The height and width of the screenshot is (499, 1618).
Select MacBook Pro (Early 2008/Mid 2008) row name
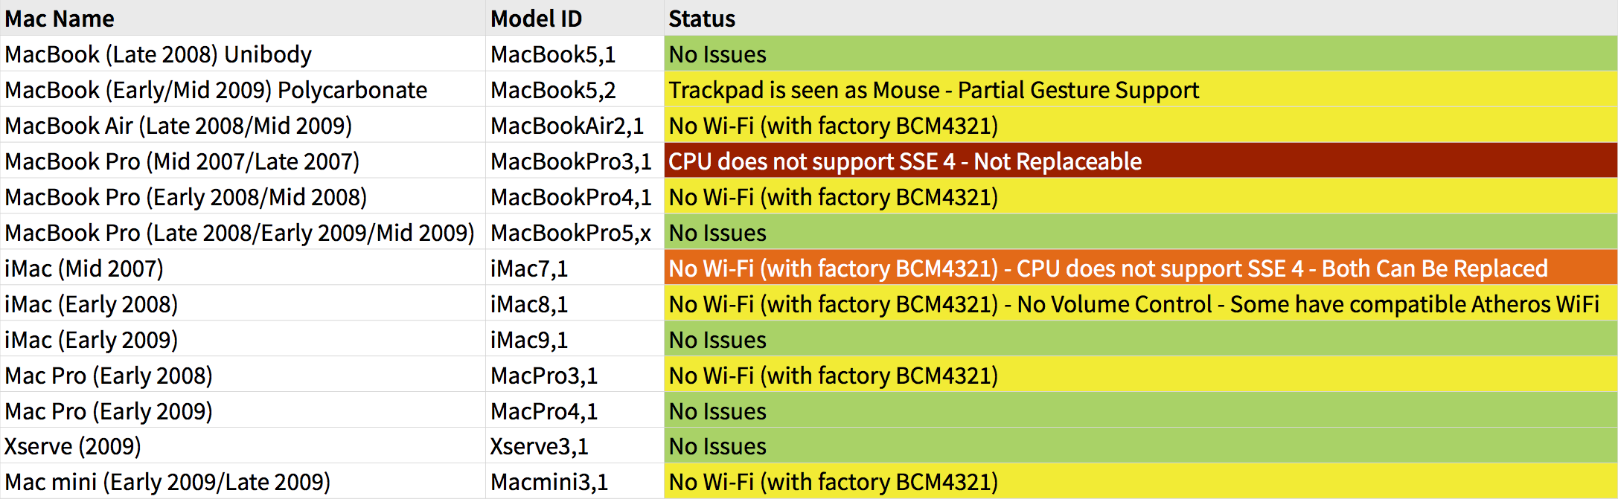(185, 197)
